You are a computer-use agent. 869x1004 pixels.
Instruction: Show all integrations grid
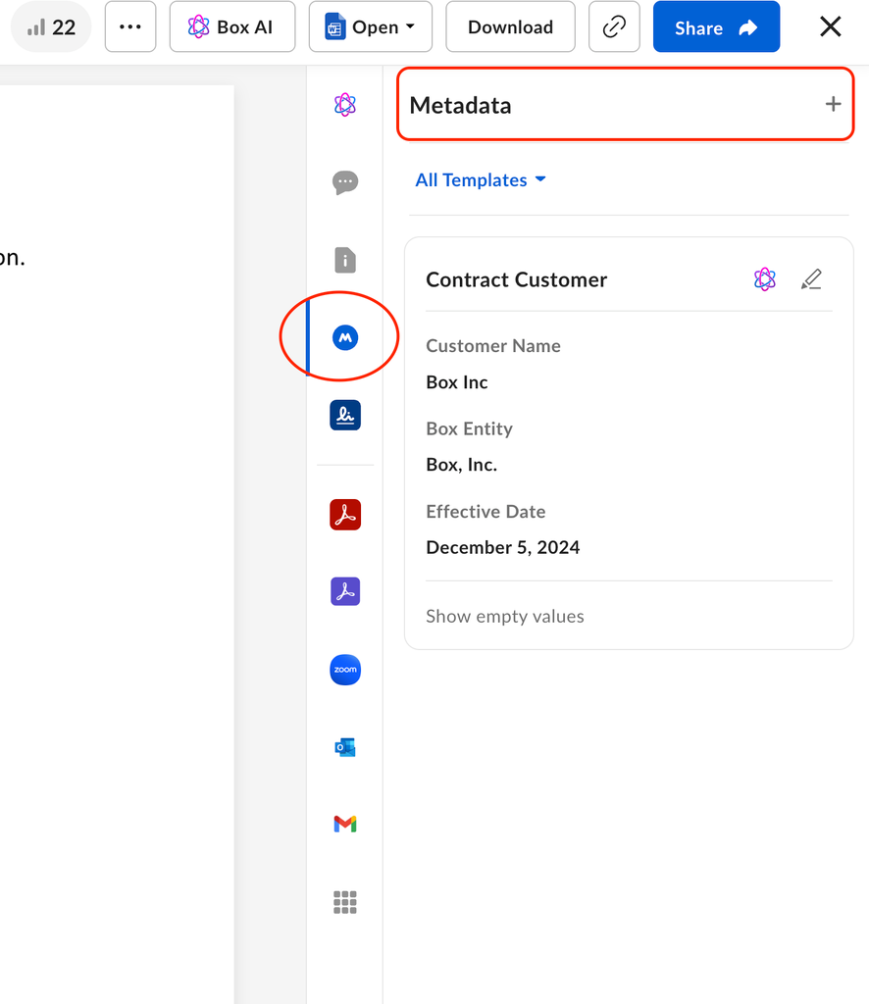[344, 902]
